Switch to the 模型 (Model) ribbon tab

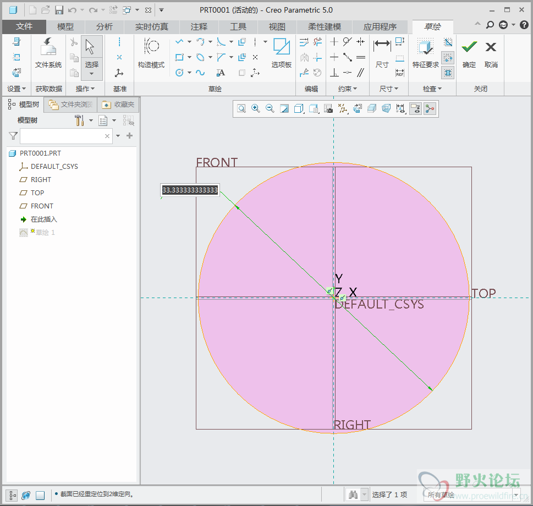tap(65, 26)
